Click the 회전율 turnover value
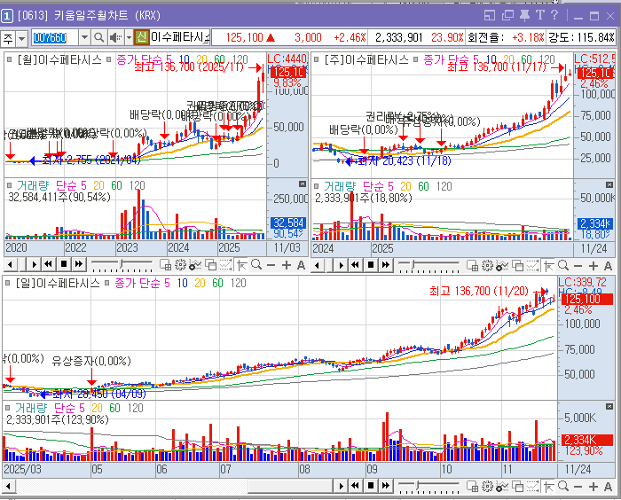 coord(529,37)
